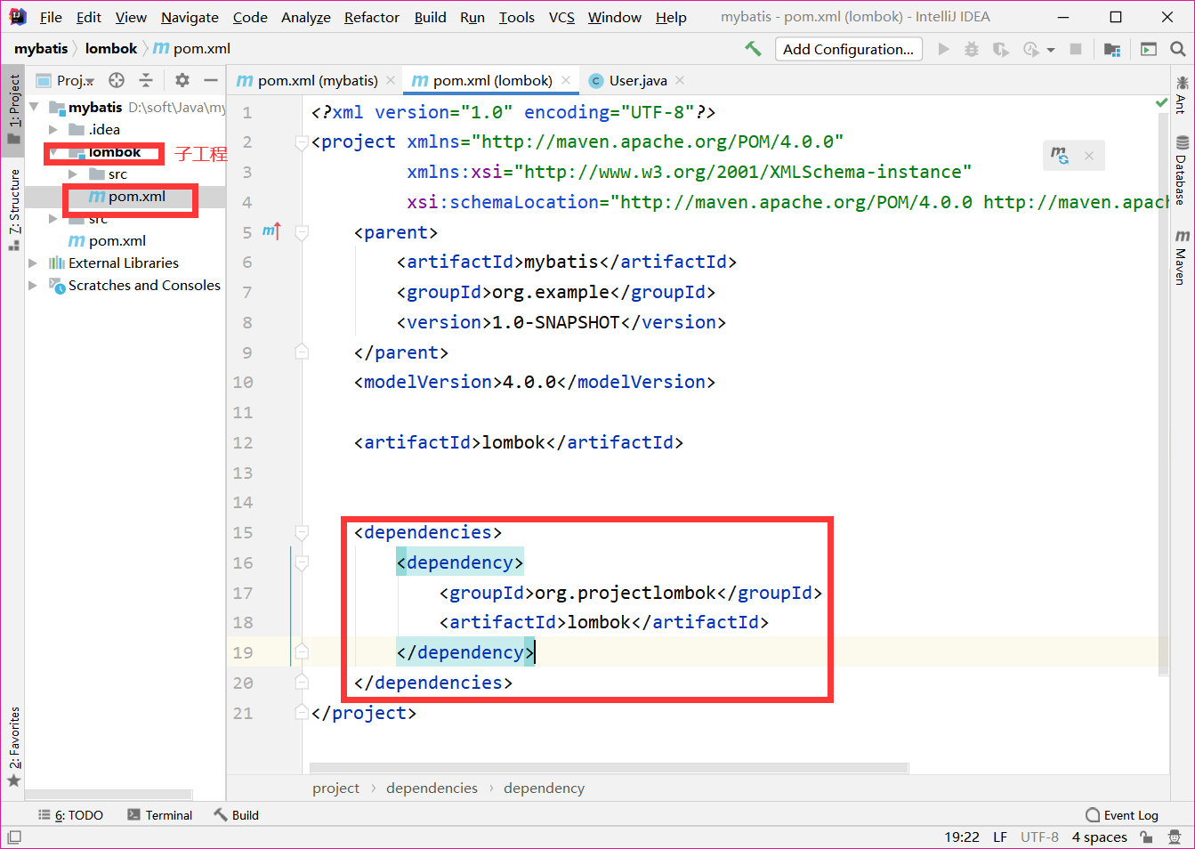Click the Add Configuration button
Screen dimensions: 1195x849
click(x=848, y=49)
